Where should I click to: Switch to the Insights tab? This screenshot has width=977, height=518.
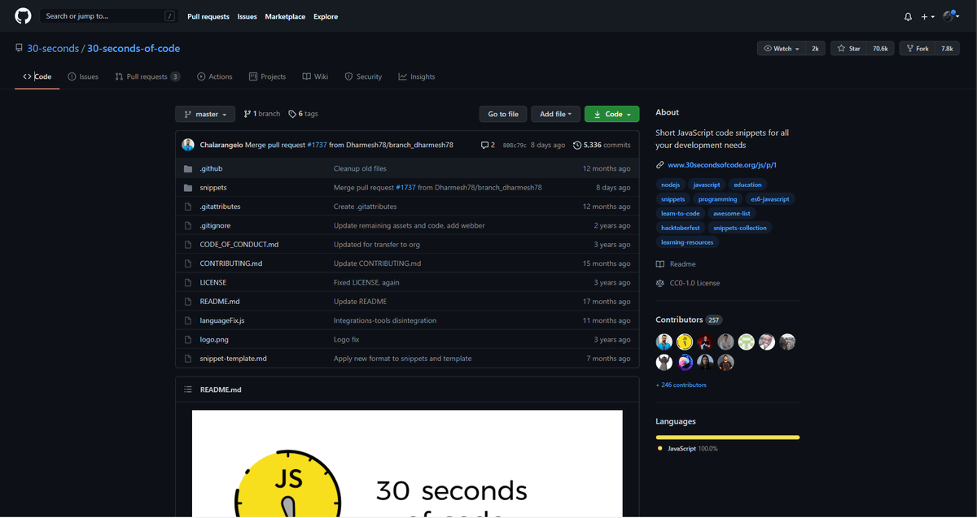coord(417,76)
